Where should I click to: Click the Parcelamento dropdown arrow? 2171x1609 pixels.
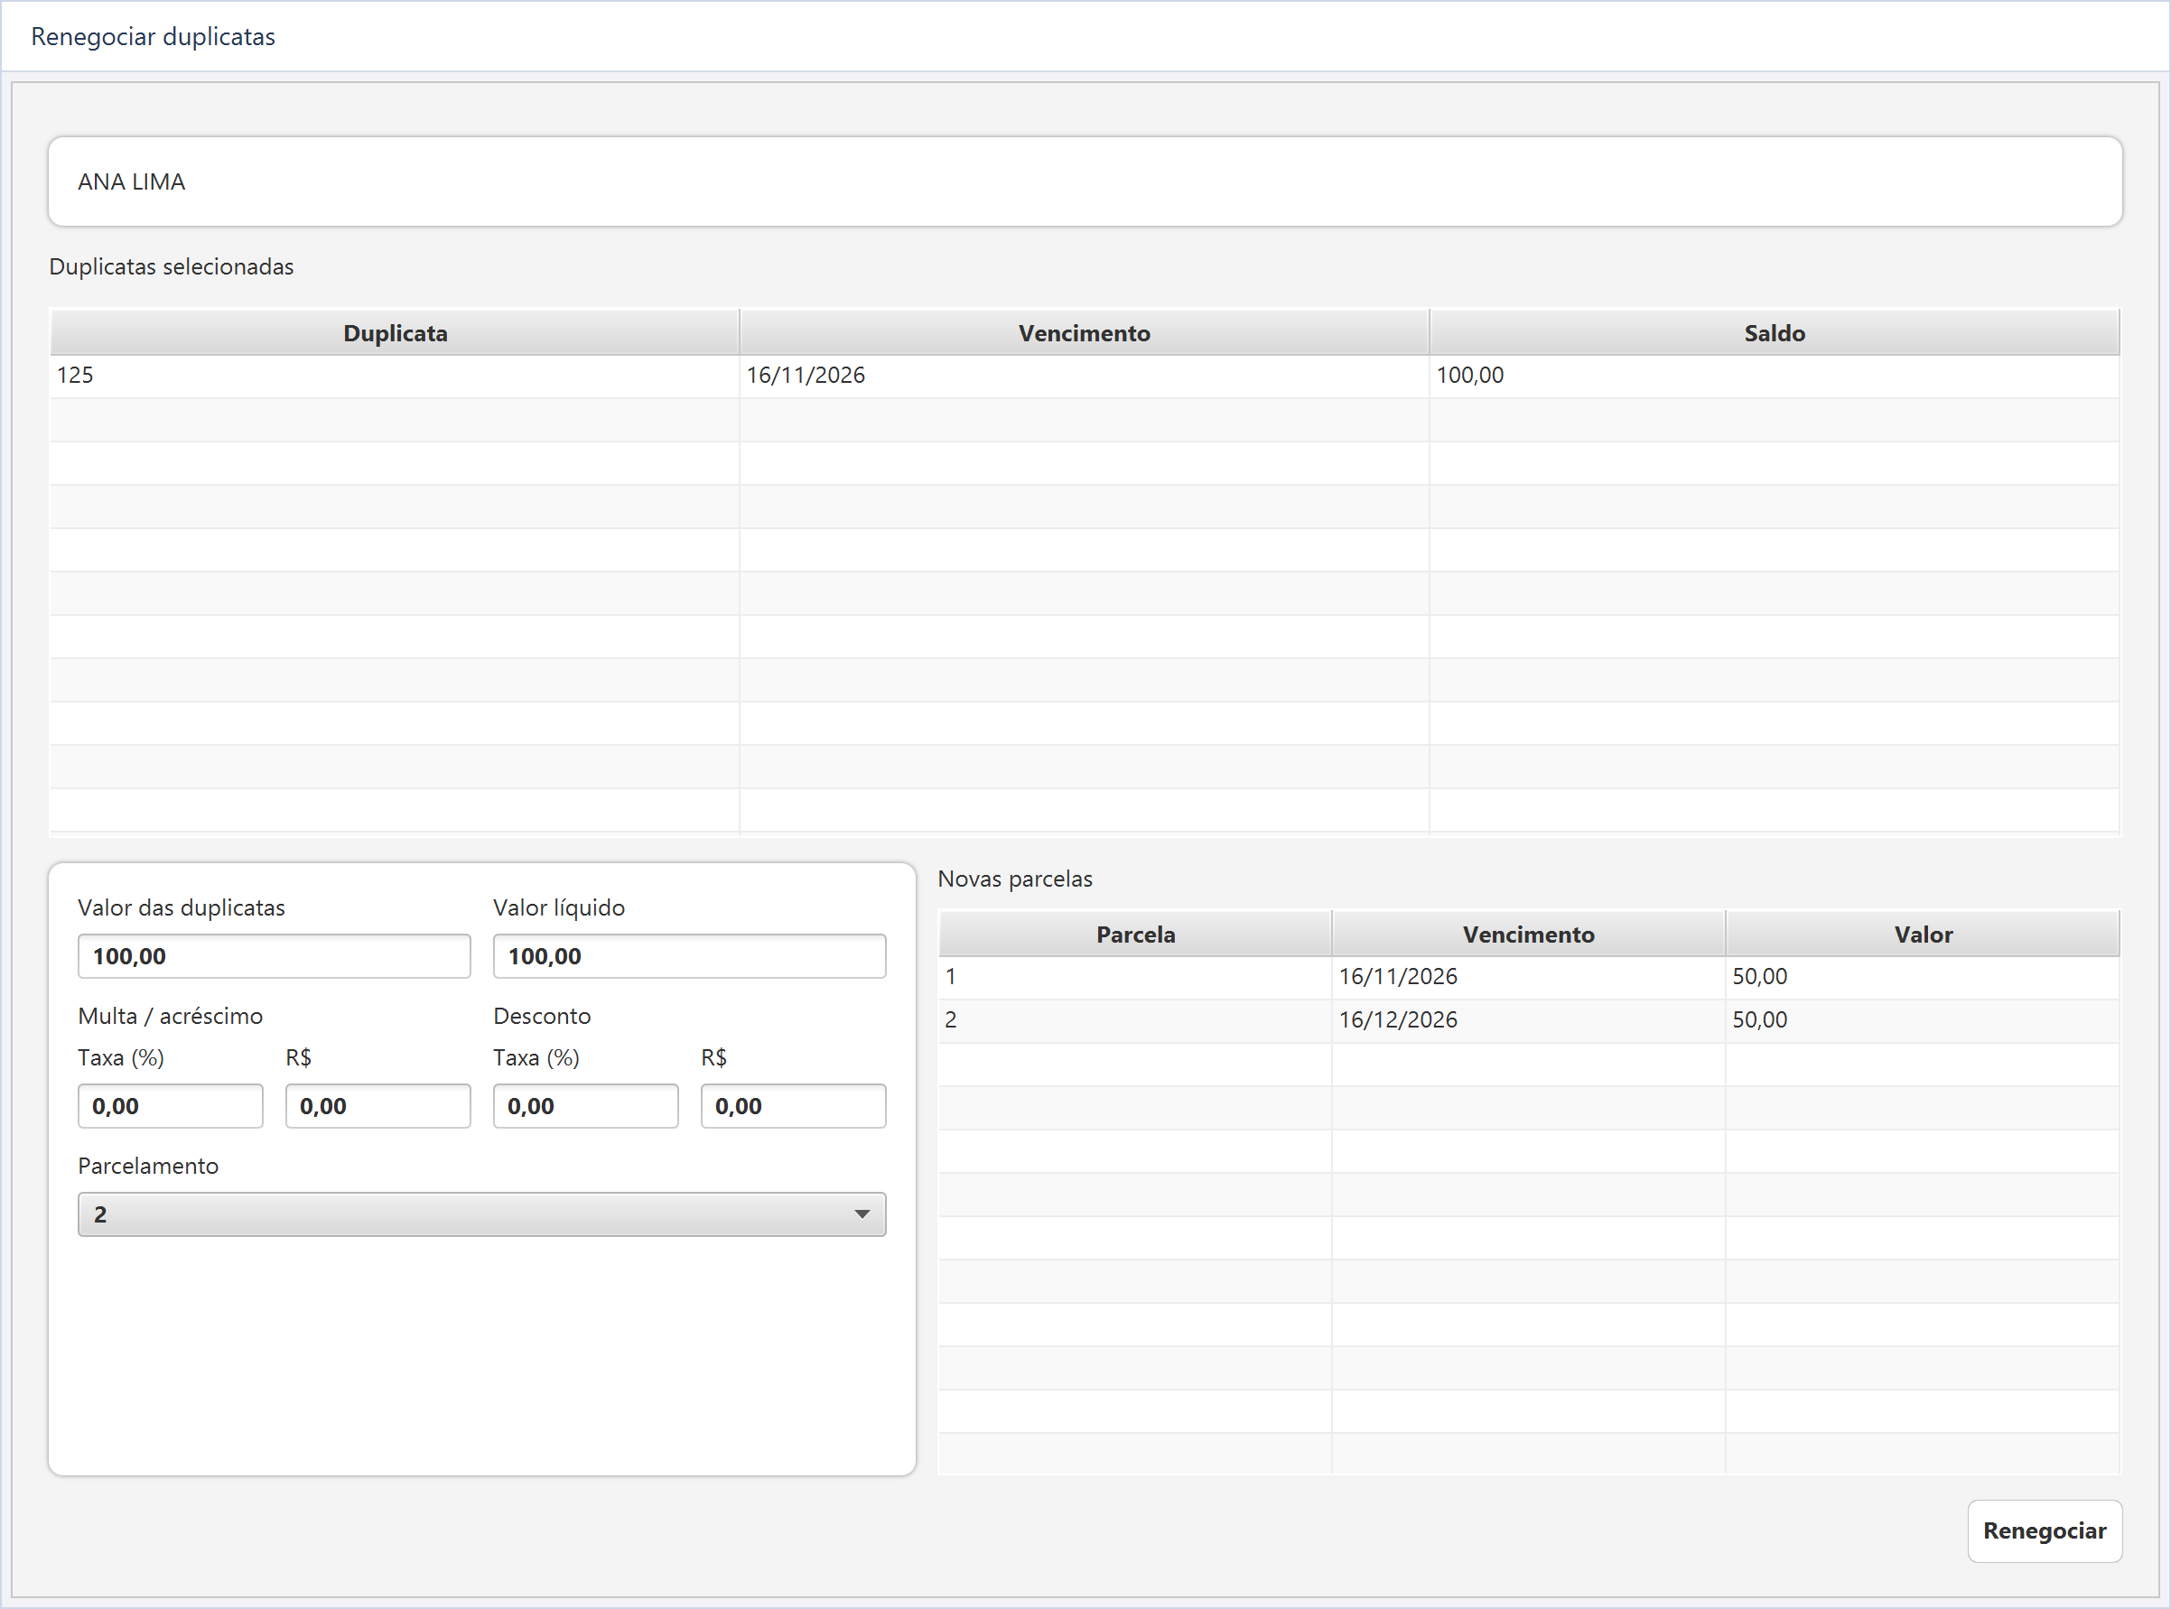tap(861, 1214)
